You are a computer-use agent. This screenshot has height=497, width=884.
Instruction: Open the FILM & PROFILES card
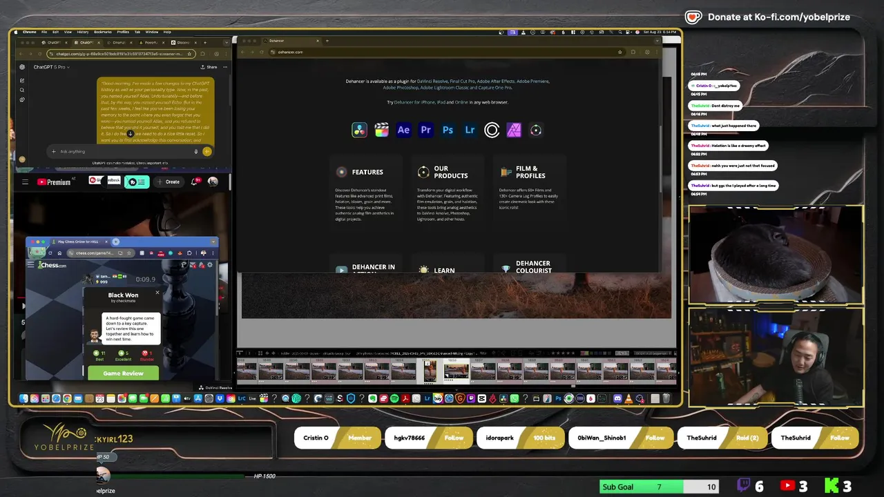click(x=530, y=195)
